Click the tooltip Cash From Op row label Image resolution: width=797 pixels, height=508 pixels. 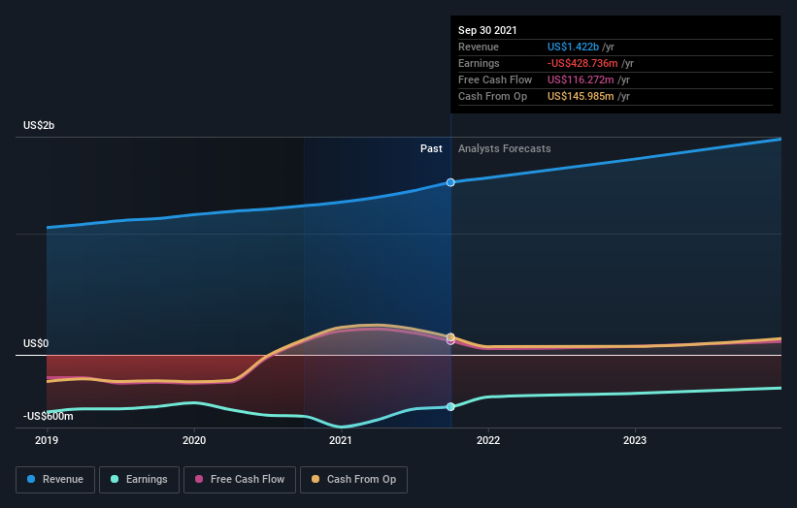[x=492, y=96]
